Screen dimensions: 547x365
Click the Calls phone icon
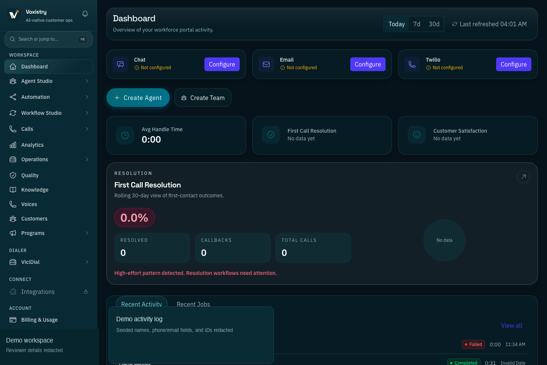click(13, 129)
